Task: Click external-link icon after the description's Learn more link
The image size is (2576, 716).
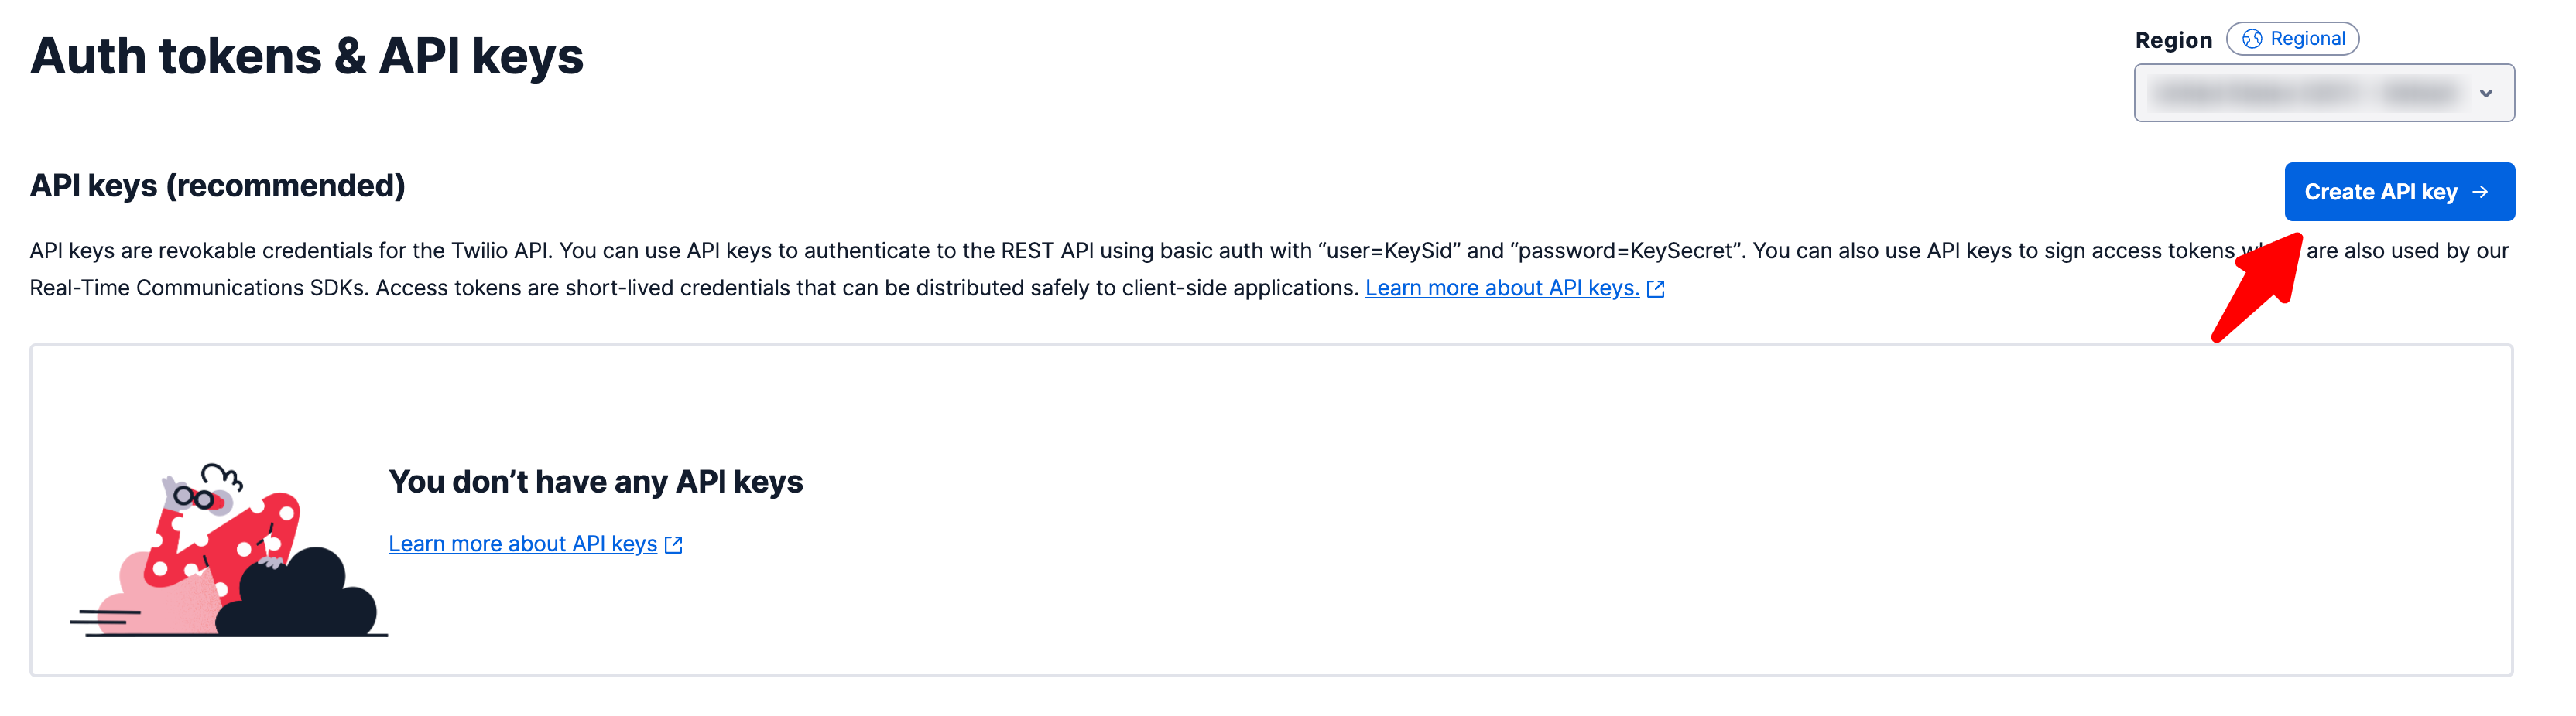Action: 1656,288
